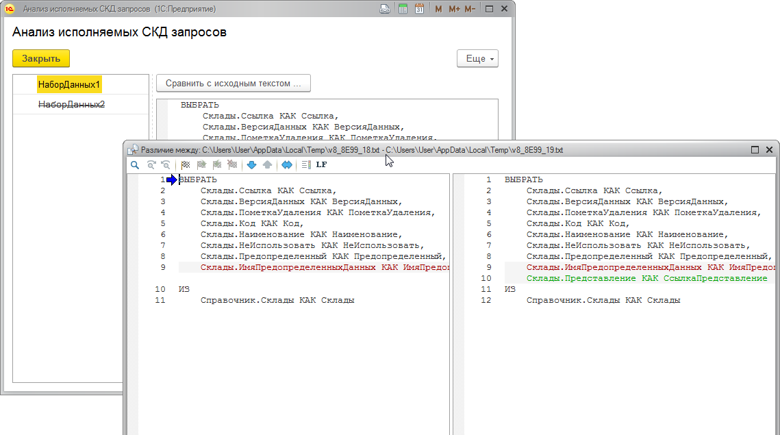The height and width of the screenshot is (435, 780).
Task: Click right pane Склады.Предопределенный line
Action: (x=649, y=256)
